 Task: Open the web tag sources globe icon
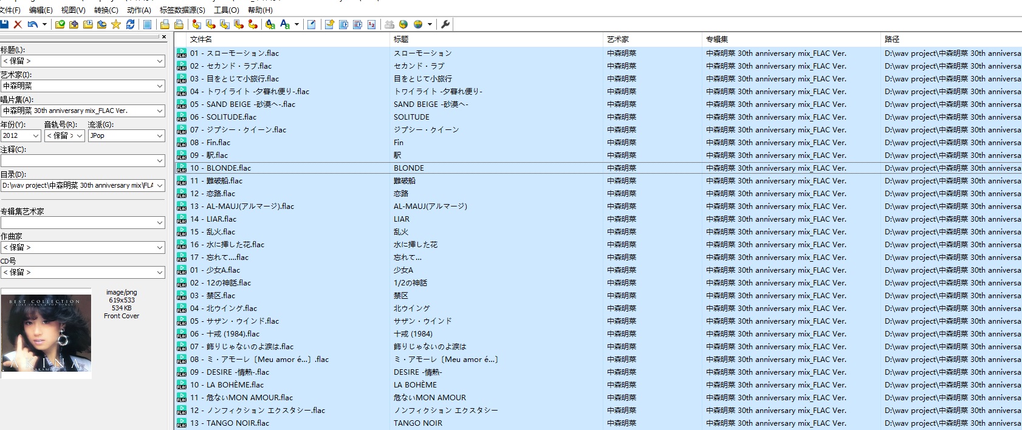[x=418, y=24]
